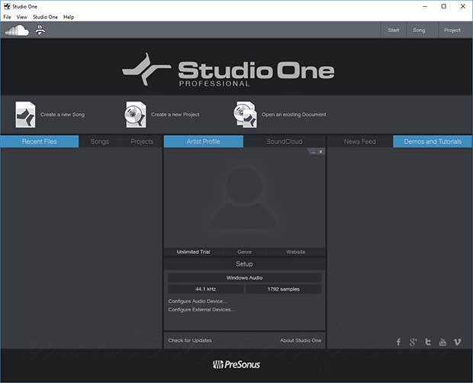Click the Website field
The width and height of the screenshot is (473, 383).
point(296,252)
